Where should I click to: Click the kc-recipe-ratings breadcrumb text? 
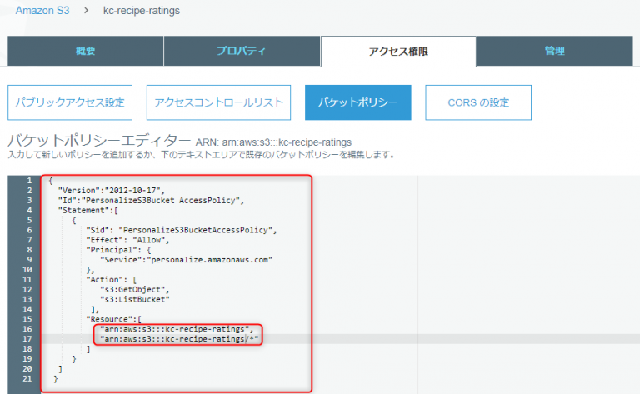[141, 11]
